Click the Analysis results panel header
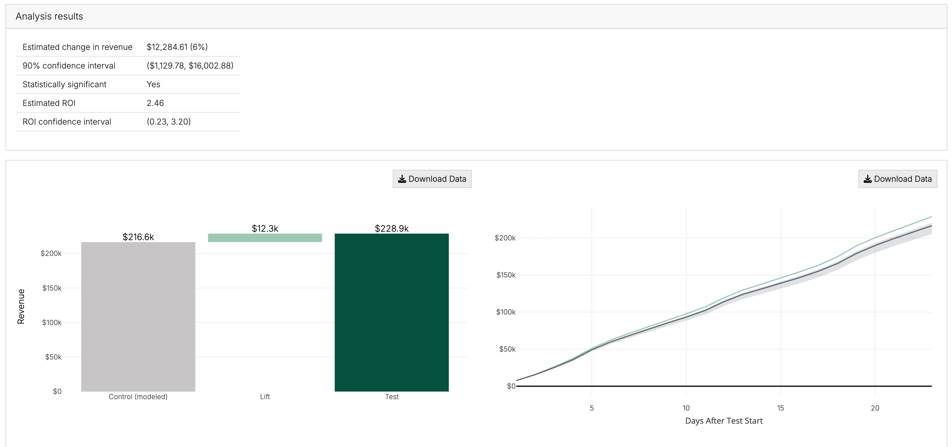 pyautogui.click(x=49, y=16)
